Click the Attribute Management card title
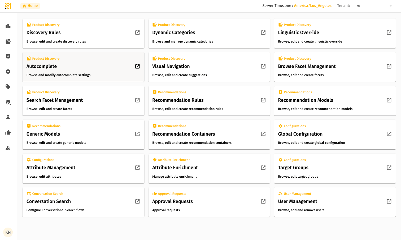The width and height of the screenshot is (401, 240). (x=51, y=168)
